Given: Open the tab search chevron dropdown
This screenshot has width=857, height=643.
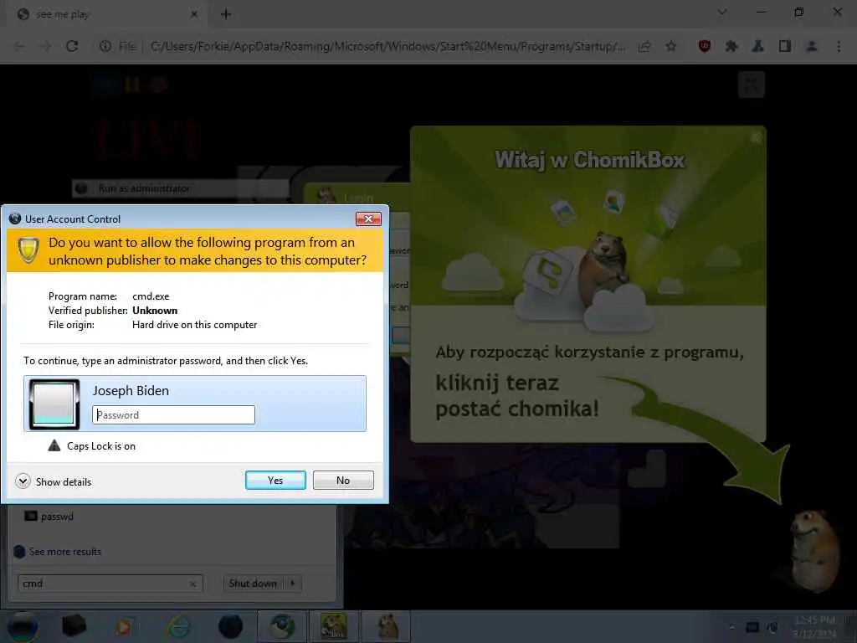Looking at the screenshot, I should pyautogui.click(x=722, y=12).
